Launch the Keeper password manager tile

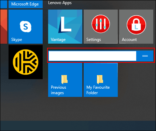tap(26, 62)
